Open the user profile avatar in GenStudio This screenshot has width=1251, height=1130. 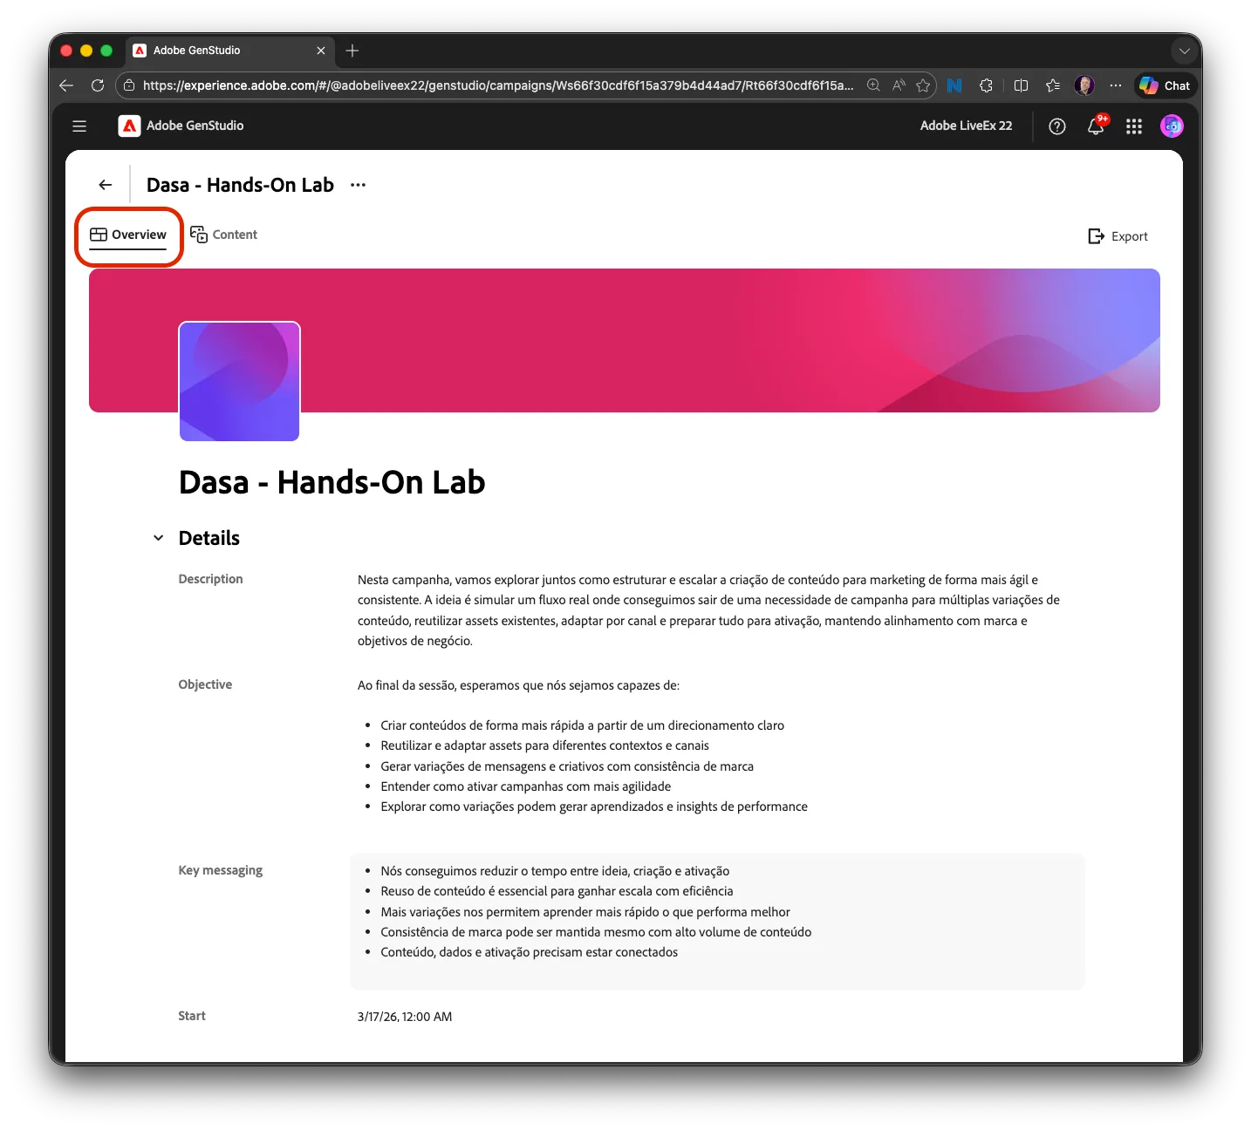1172,126
